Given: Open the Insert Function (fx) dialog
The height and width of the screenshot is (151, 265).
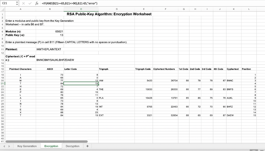Looking at the screenshot, I should coord(37,3).
